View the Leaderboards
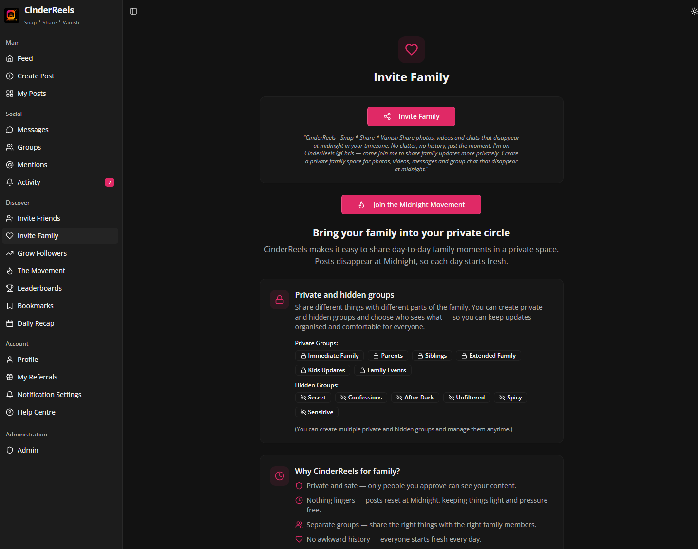698x549 pixels. 60,288
